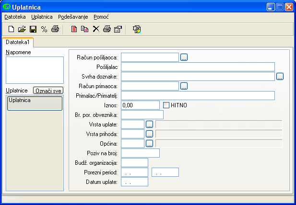The width and height of the screenshot is (296, 205).
Task: Open a file using folder icon
Action: click(x=22, y=29)
